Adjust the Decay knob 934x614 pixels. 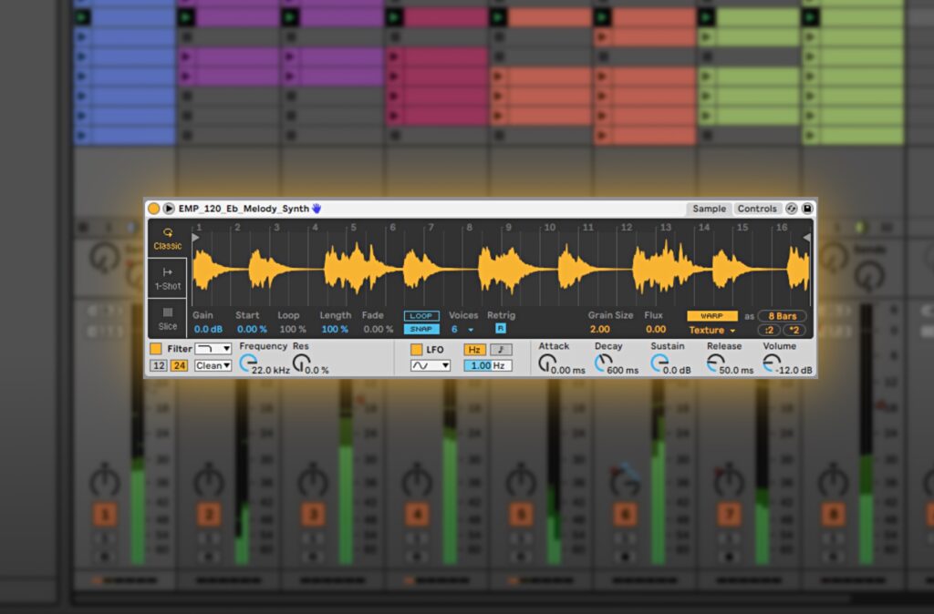click(604, 363)
